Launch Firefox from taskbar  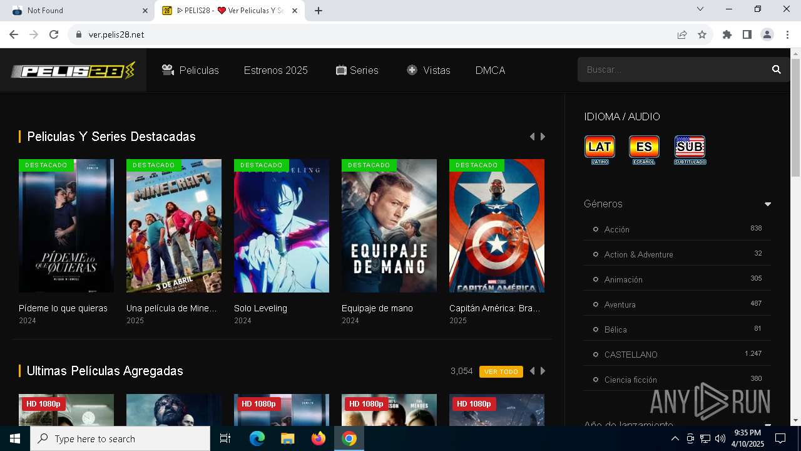click(319, 438)
